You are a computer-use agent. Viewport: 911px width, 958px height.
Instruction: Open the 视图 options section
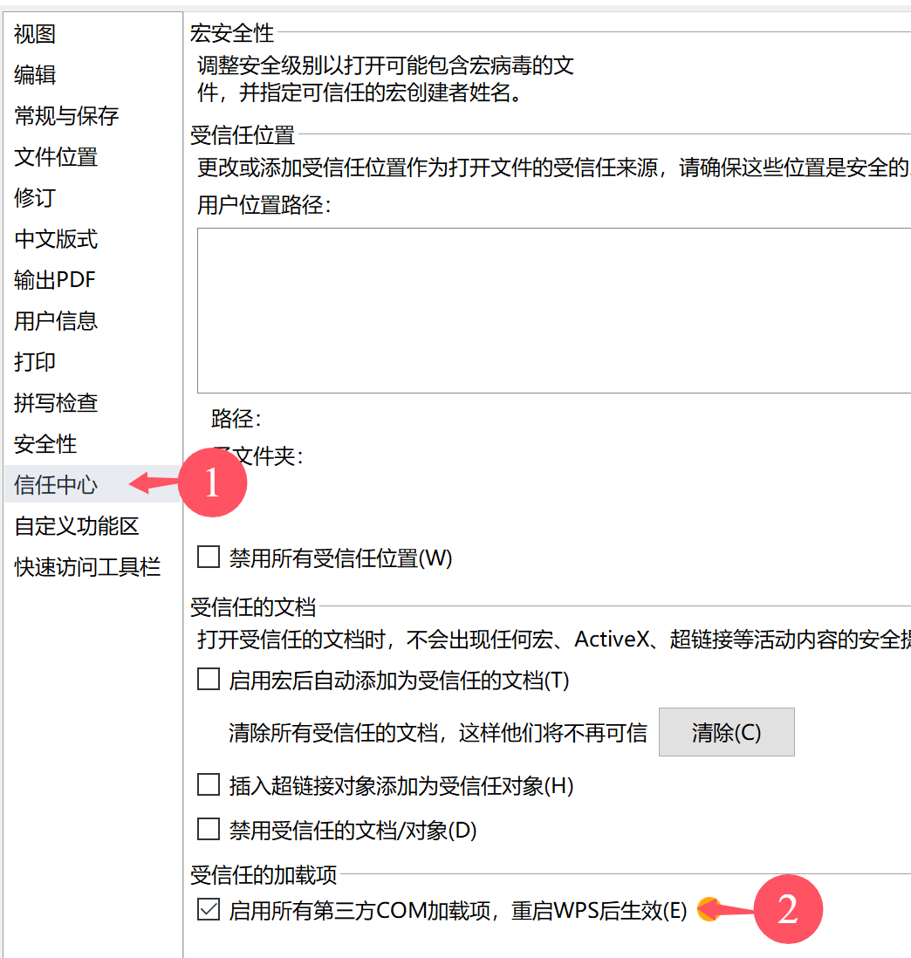pyautogui.click(x=34, y=34)
